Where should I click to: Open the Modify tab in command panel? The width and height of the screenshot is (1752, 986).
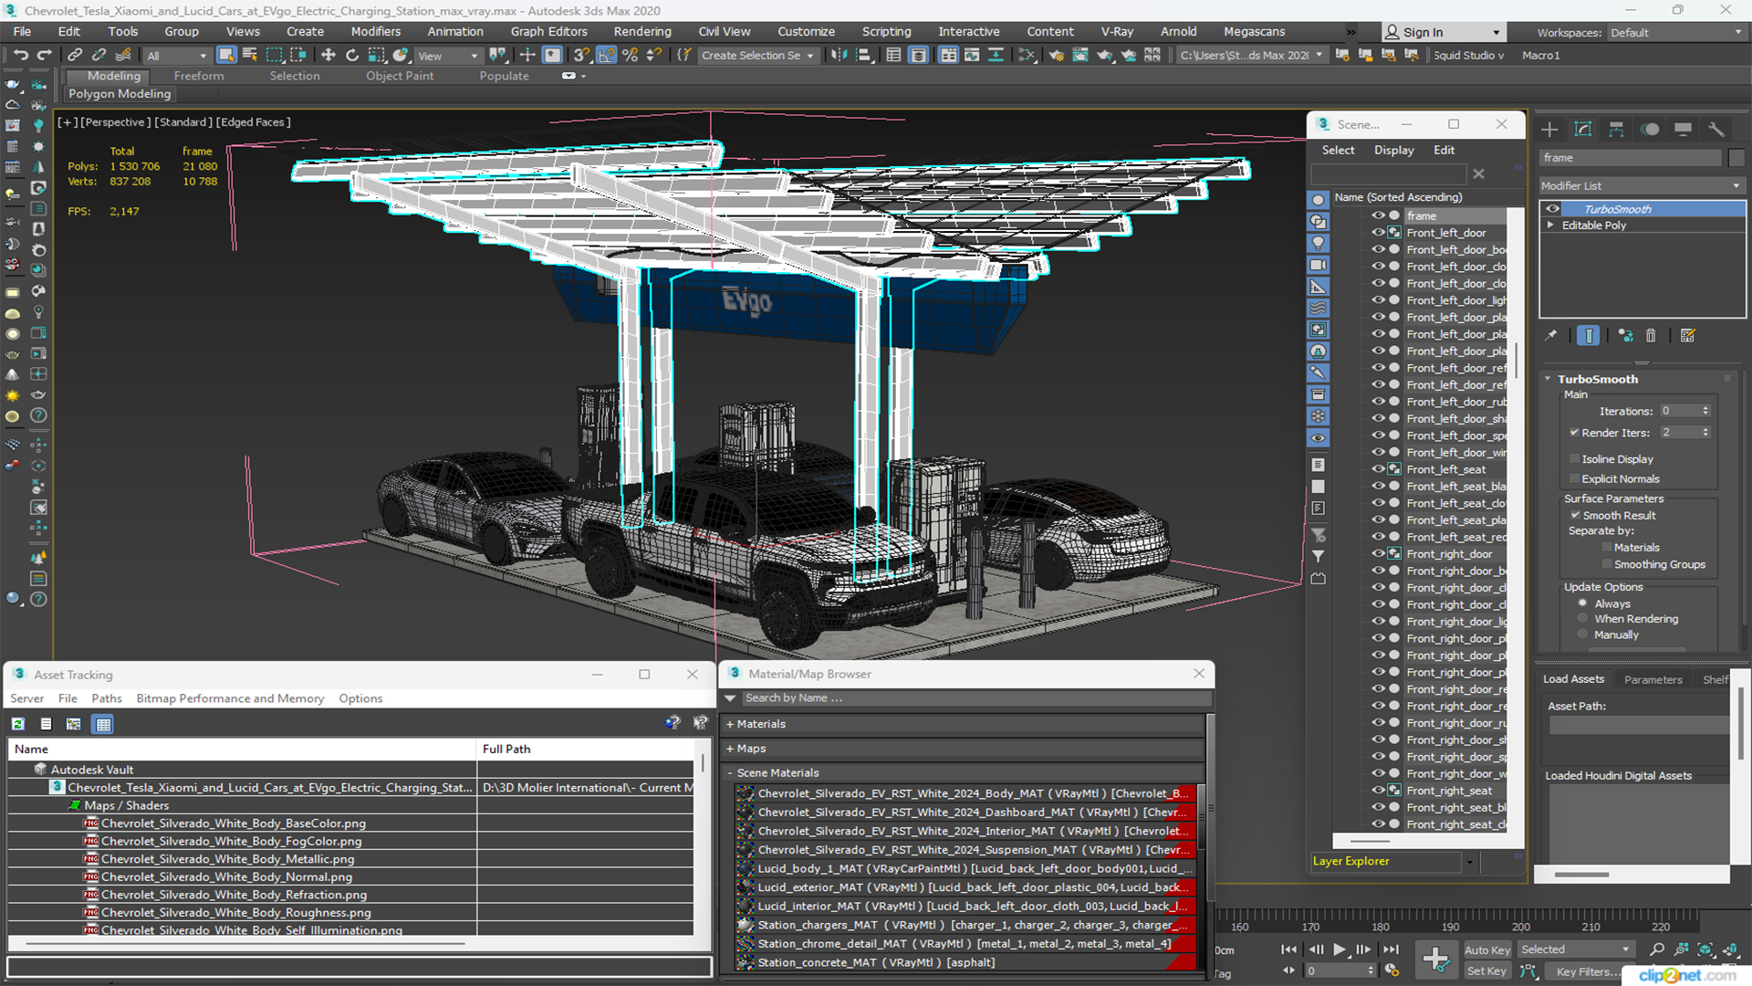click(x=1583, y=130)
